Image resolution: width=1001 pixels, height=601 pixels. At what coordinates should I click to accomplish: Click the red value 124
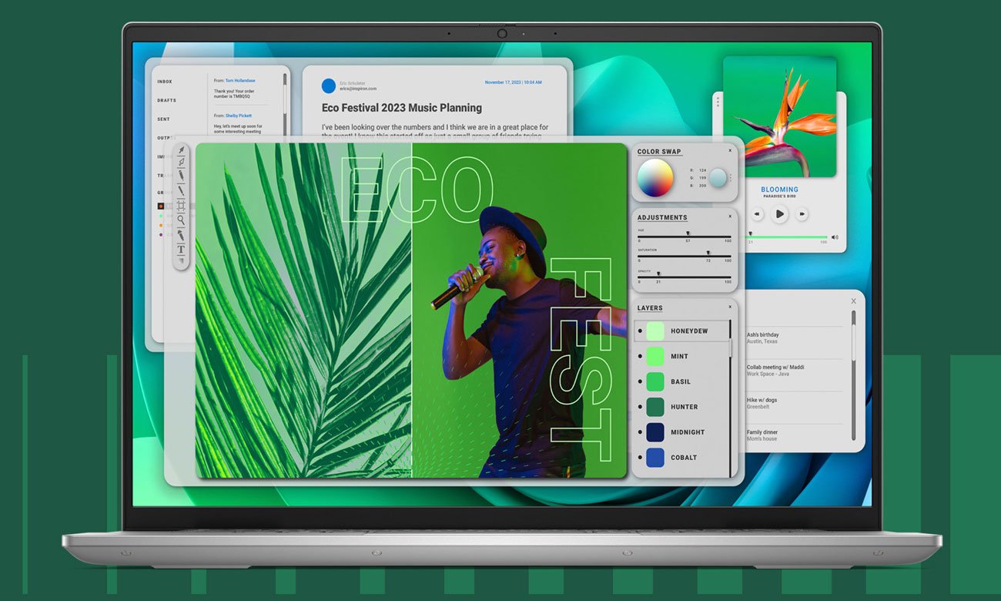tap(702, 170)
